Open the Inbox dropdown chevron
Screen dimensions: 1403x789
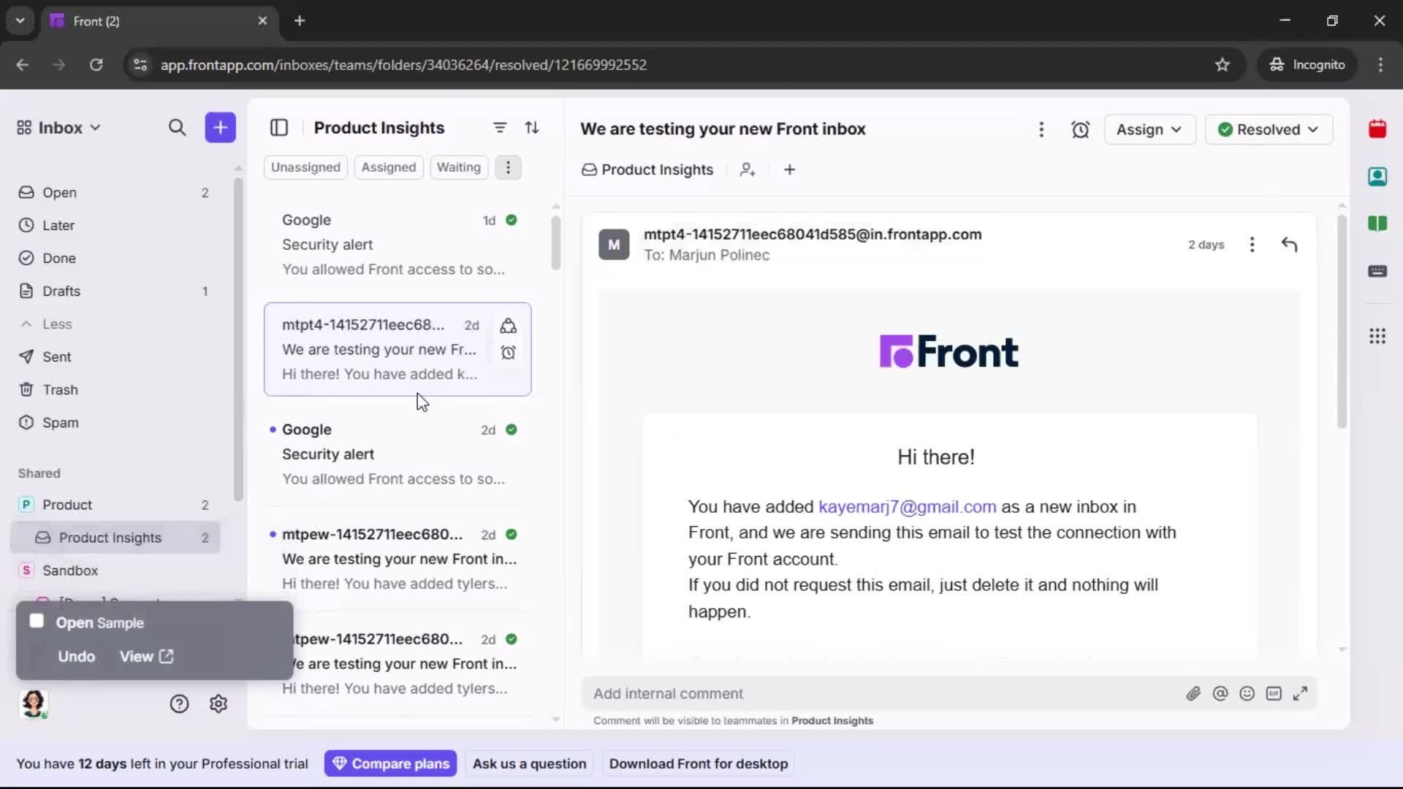pyautogui.click(x=95, y=127)
